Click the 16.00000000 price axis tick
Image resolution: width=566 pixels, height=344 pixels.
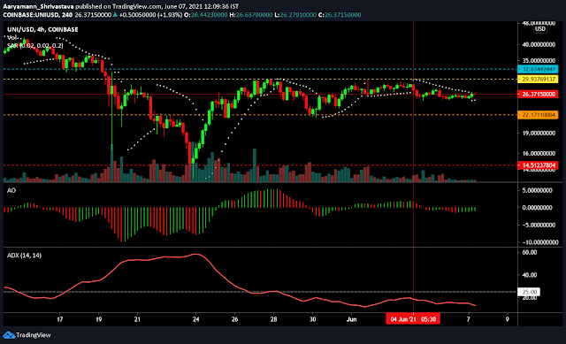pyautogui.click(x=539, y=153)
